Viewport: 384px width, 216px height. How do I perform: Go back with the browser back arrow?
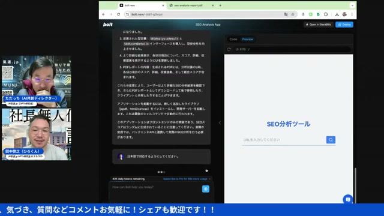(104, 14)
